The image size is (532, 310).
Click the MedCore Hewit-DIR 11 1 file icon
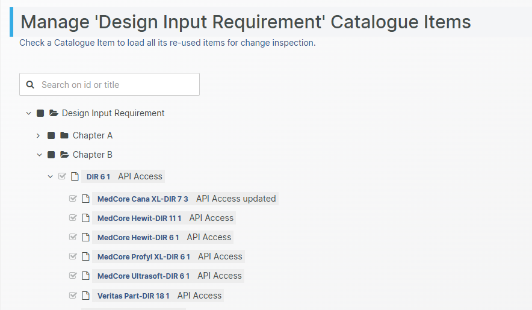click(x=85, y=218)
